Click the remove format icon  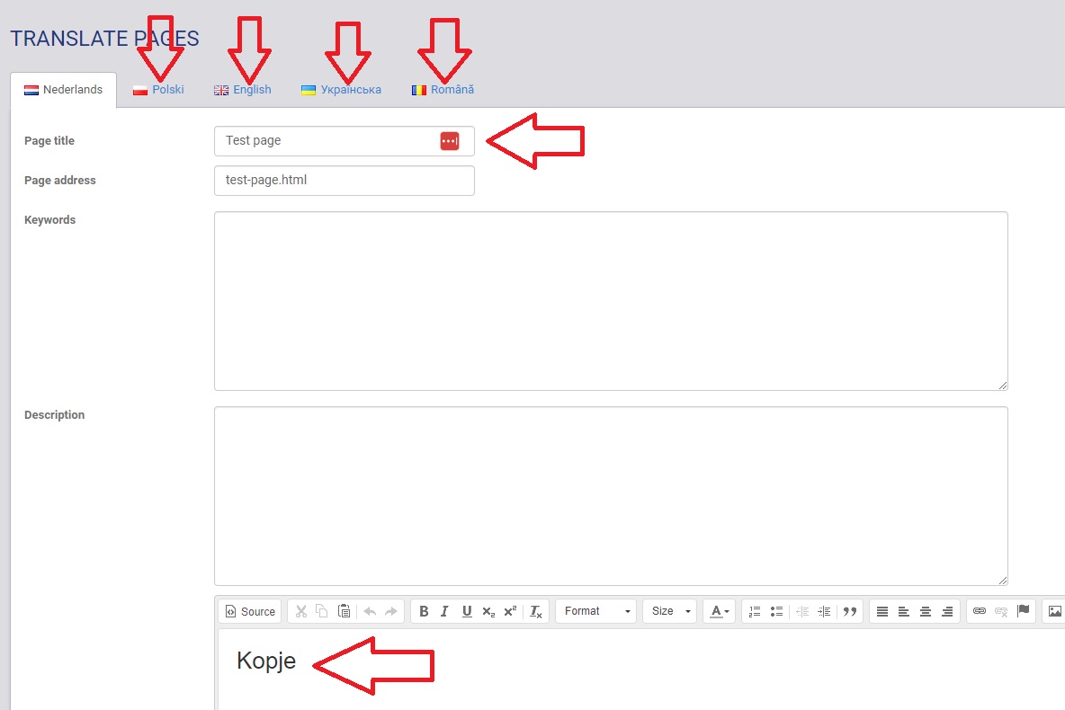coord(535,611)
